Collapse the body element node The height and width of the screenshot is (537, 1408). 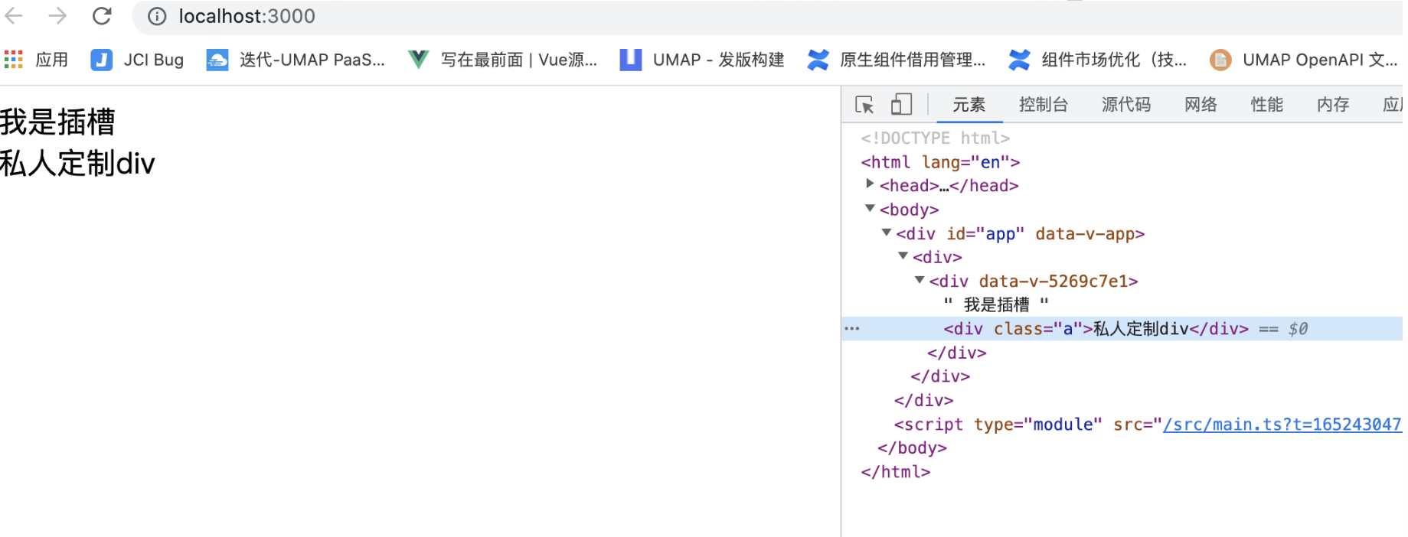870,209
